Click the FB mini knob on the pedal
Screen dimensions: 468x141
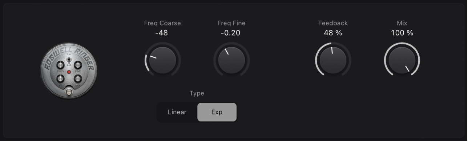coord(60,78)
